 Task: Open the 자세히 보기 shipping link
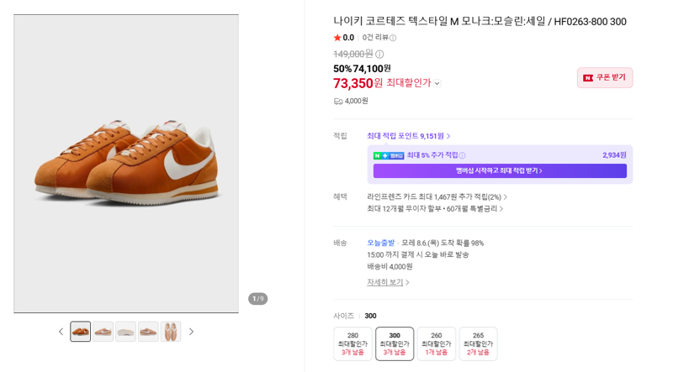[388, 282]
